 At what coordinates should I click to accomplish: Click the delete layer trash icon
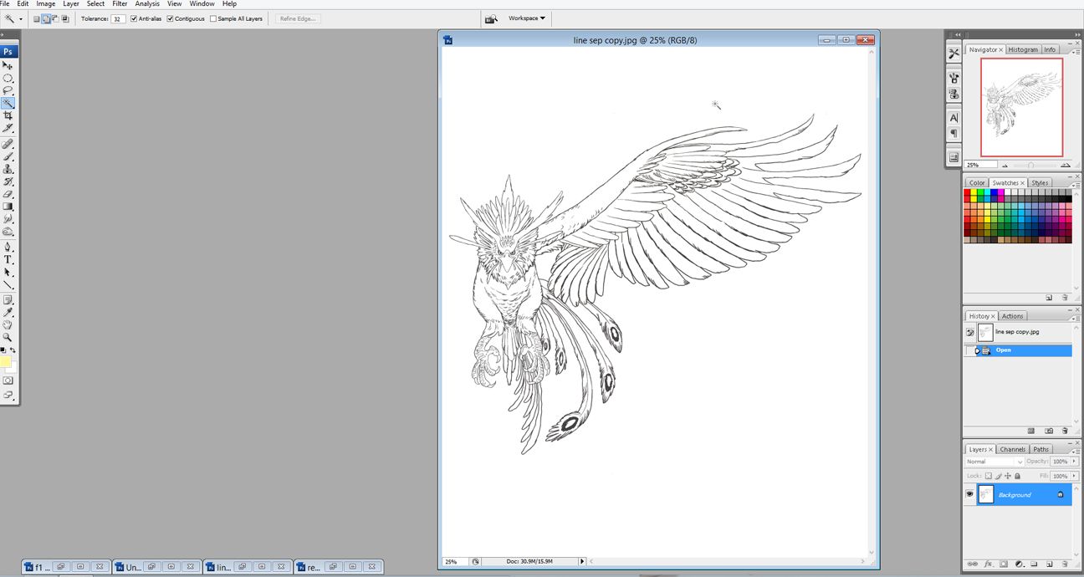[x=1063, y=564]
